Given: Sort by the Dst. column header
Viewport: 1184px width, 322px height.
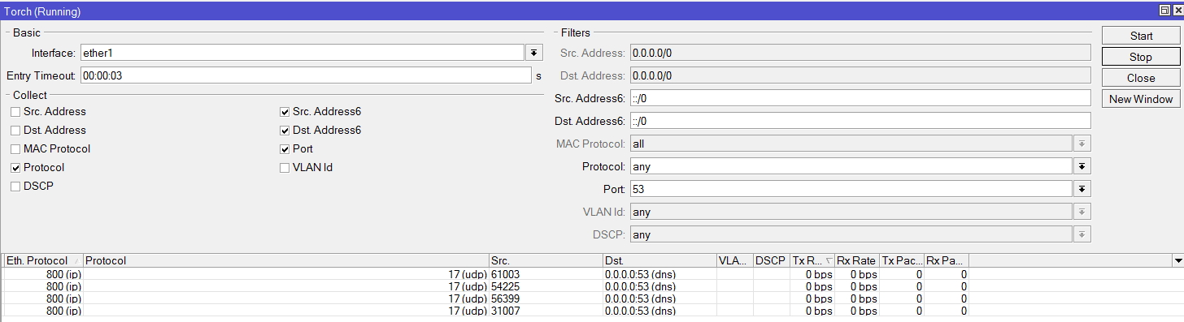Looking at the screenshot, I should [x=659, y=261].
